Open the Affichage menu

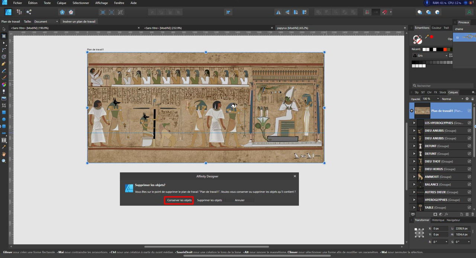(x=102, y=3)
